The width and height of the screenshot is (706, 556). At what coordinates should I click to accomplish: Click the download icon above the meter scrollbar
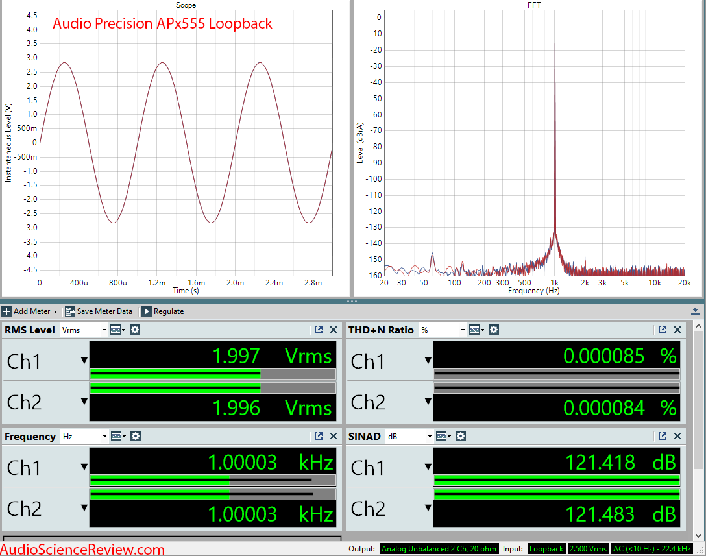695,311
